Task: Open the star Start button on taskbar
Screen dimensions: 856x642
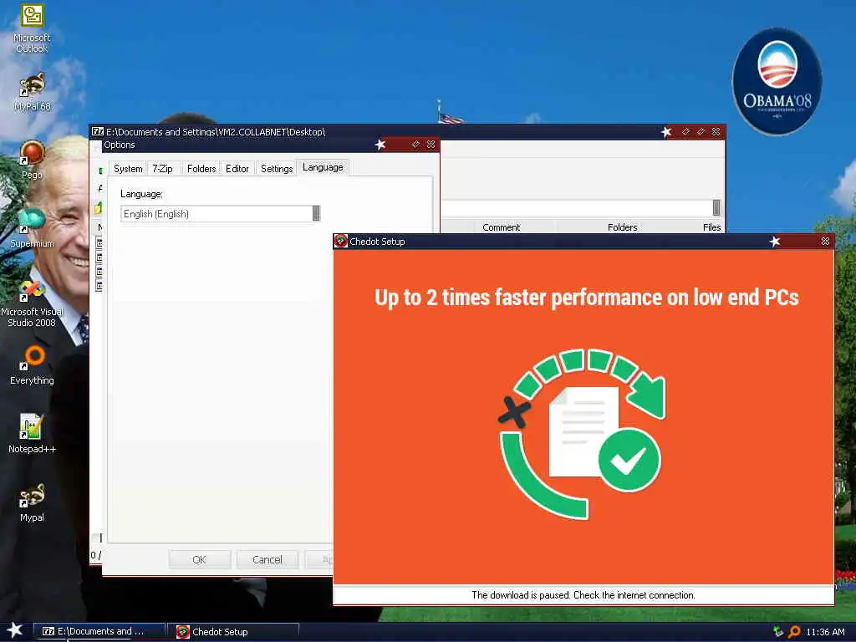Action: pos(15,630)
